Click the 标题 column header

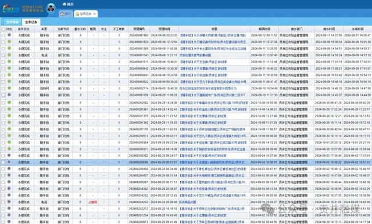coord(214,29)
